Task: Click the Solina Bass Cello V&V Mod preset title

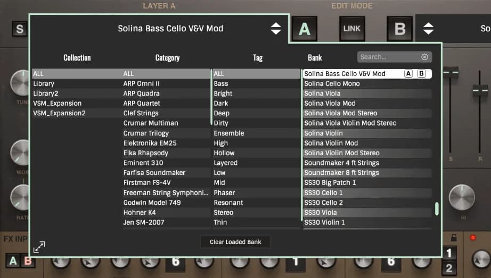Action: pyautogui.click(x=170, y=29)
